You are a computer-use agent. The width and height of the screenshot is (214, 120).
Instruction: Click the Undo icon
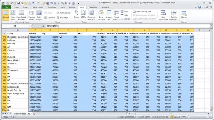point(33,3)
